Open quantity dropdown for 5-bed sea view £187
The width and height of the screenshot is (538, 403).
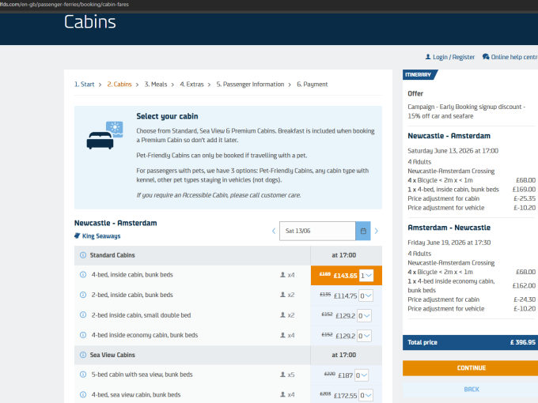[x=362, y=375]
